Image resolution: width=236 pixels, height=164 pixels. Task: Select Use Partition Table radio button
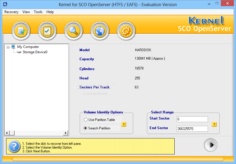[86, 120]
